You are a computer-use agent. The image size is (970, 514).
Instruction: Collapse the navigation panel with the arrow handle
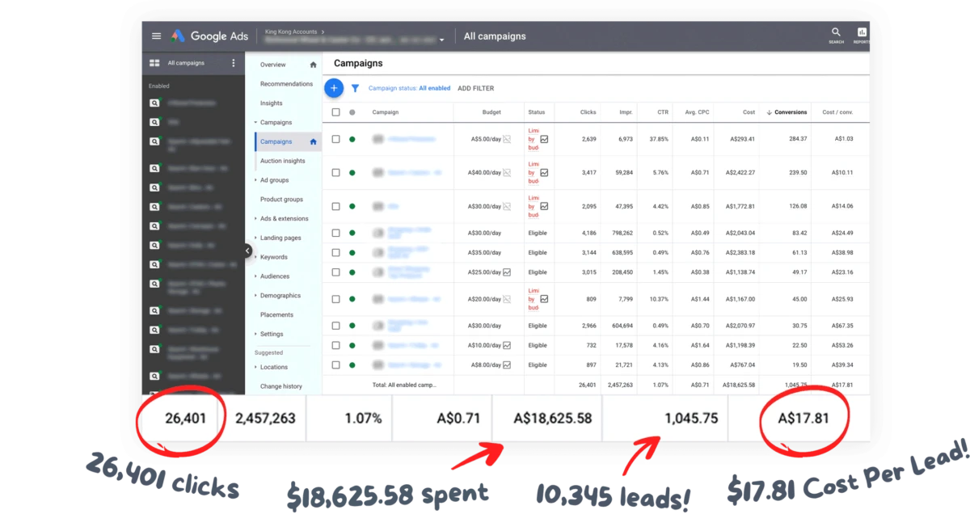tap(248, 251)
